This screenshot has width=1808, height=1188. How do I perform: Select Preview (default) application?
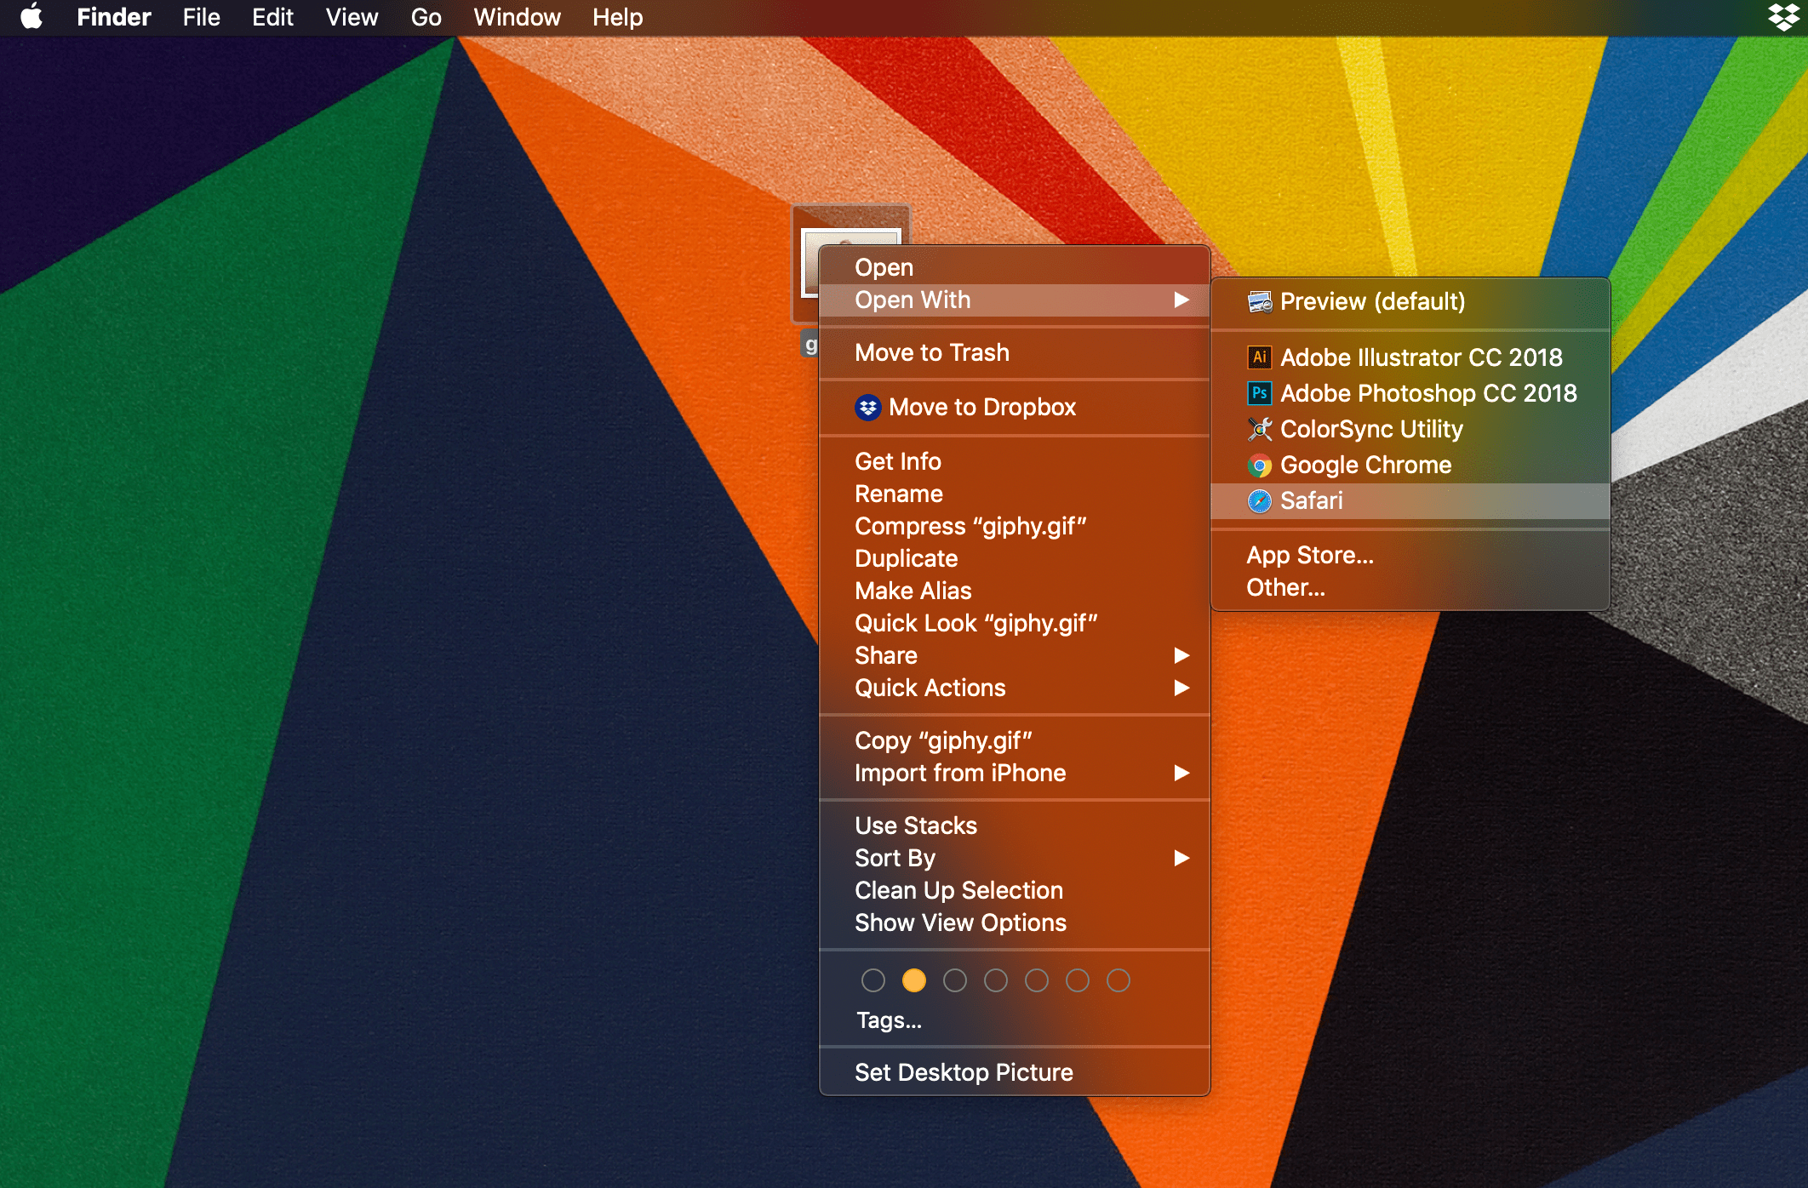[1374, 301]
